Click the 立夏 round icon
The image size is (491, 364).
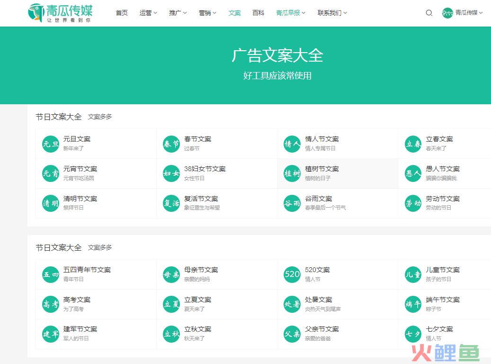pyautogui.click(x=171, y=304)
